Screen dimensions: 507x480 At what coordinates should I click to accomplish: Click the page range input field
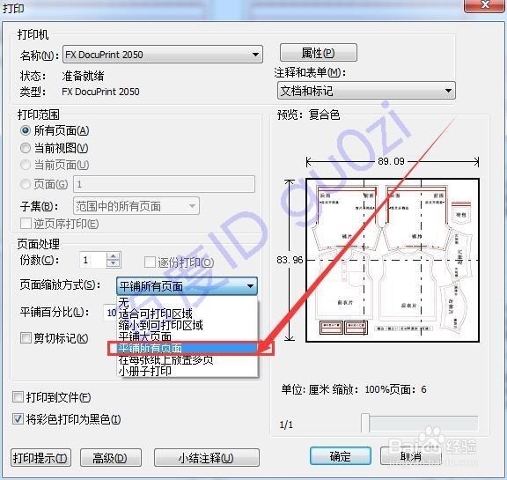pos(165,184)
